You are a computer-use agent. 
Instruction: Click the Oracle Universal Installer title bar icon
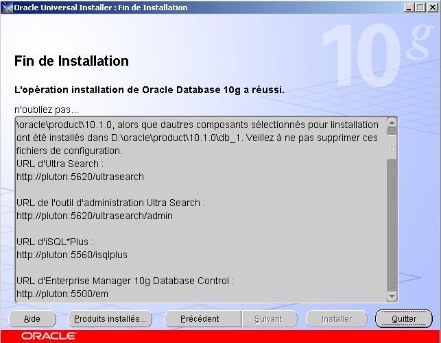coord(8,8)
